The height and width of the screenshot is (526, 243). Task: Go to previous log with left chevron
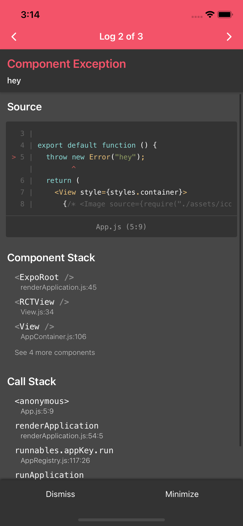(14, 37)
